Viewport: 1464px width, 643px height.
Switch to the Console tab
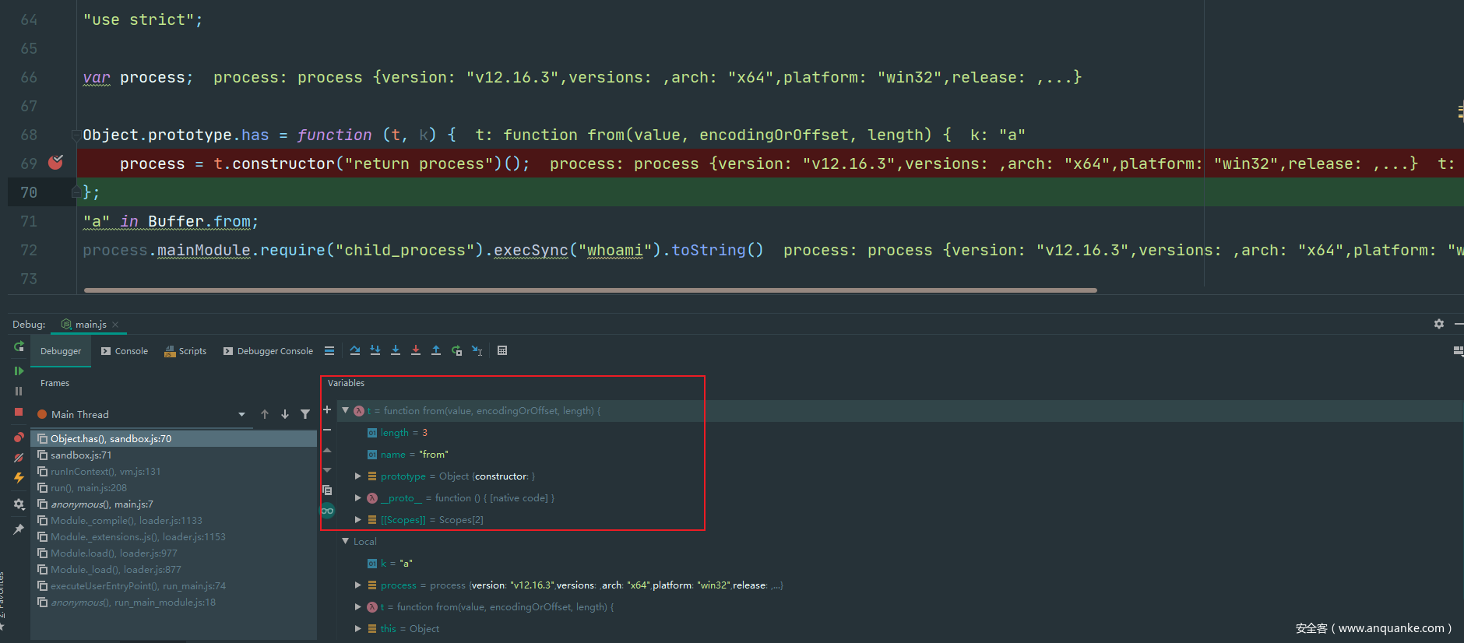point(125,352)
